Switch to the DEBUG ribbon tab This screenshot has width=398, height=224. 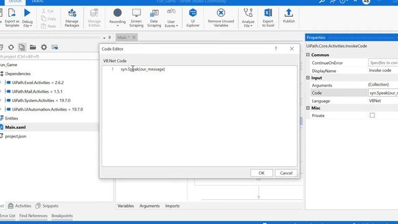click(37, 1)
